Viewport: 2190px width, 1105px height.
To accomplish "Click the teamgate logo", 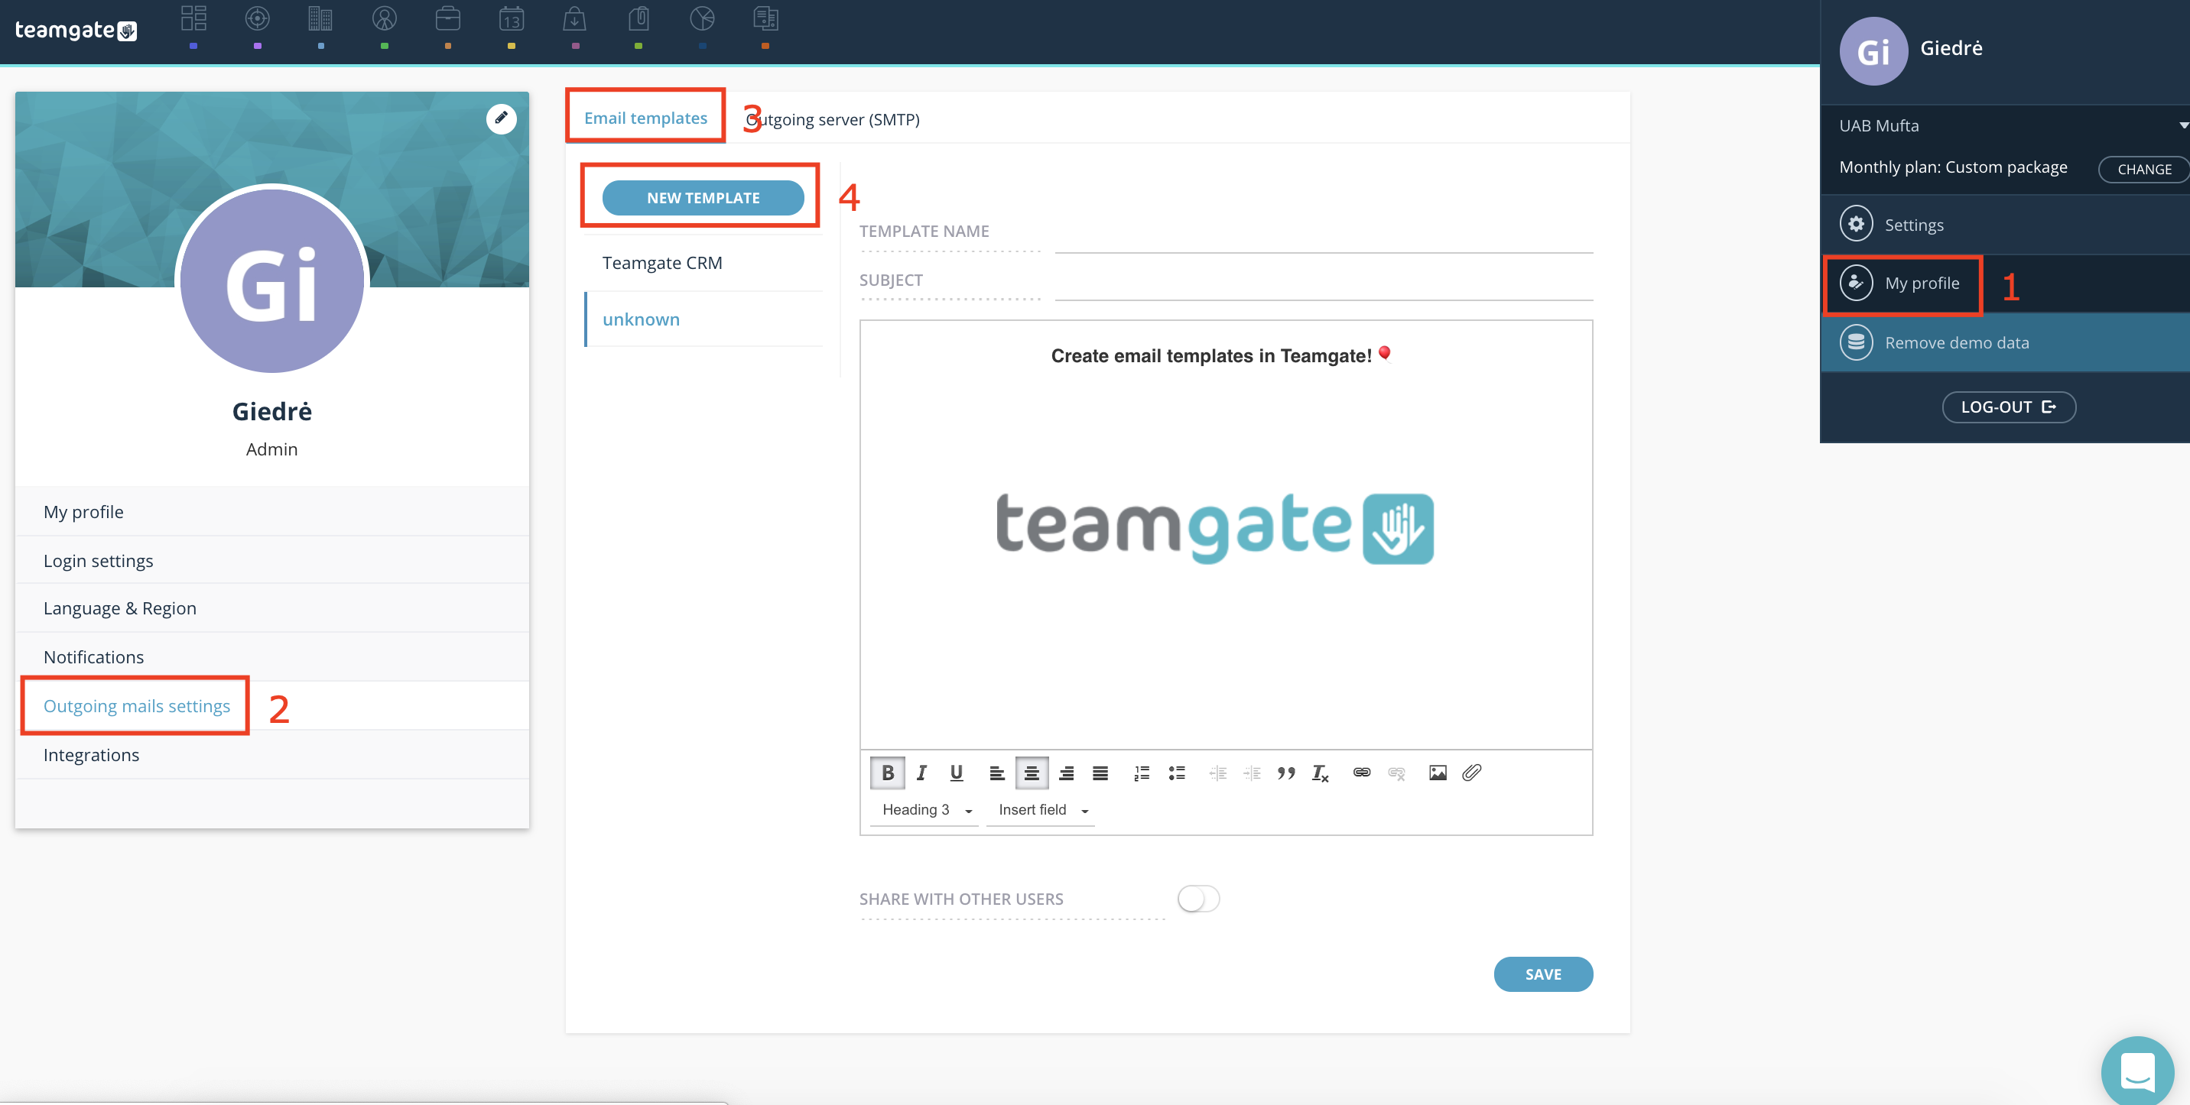I will [76, 31].
